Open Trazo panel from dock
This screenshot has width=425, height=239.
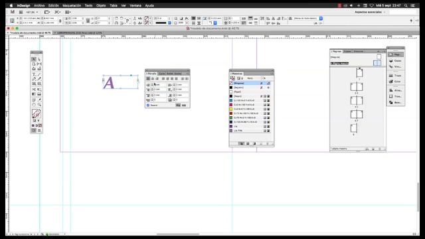[396, 76]
